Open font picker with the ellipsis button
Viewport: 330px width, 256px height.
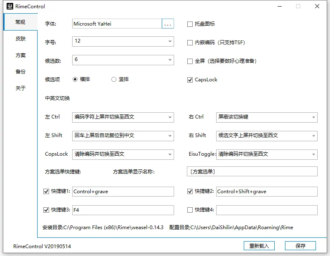click(167, 24)
